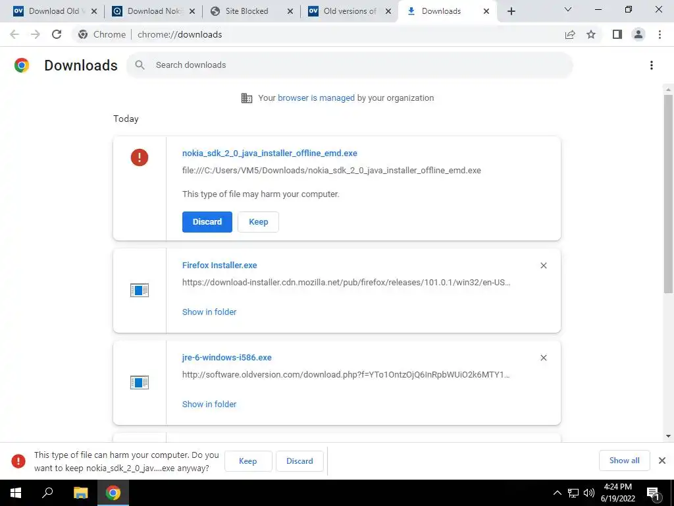Close the Old versions of tab

(388, 11)
